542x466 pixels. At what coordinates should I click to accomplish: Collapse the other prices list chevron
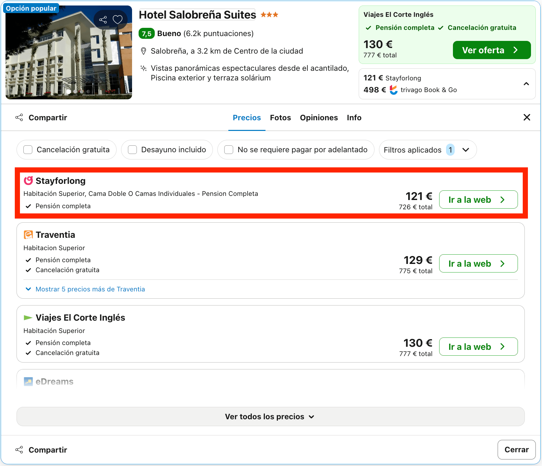526,84
